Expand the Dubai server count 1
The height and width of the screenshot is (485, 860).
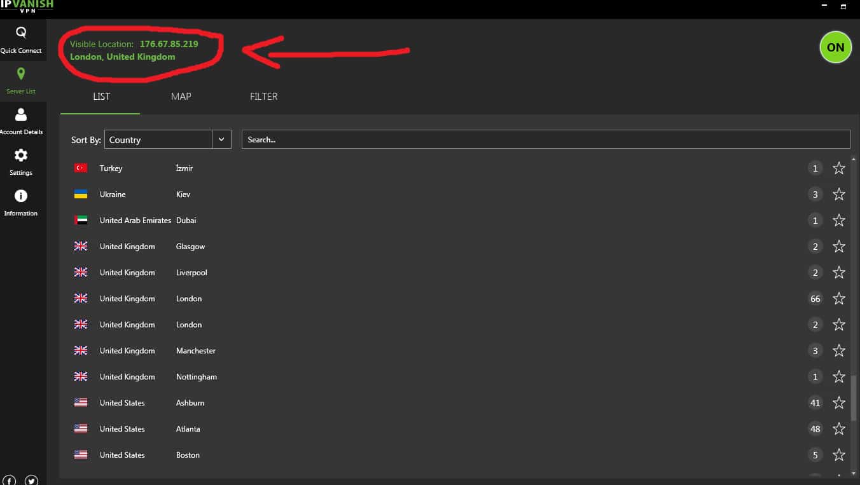(x=815, y=221)
